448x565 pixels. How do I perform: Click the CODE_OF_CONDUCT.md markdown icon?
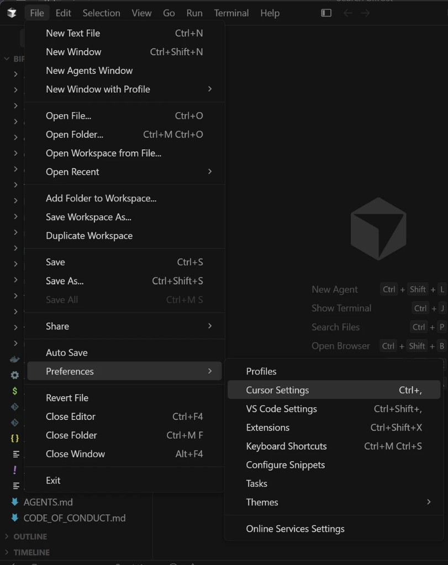[15, 518]
